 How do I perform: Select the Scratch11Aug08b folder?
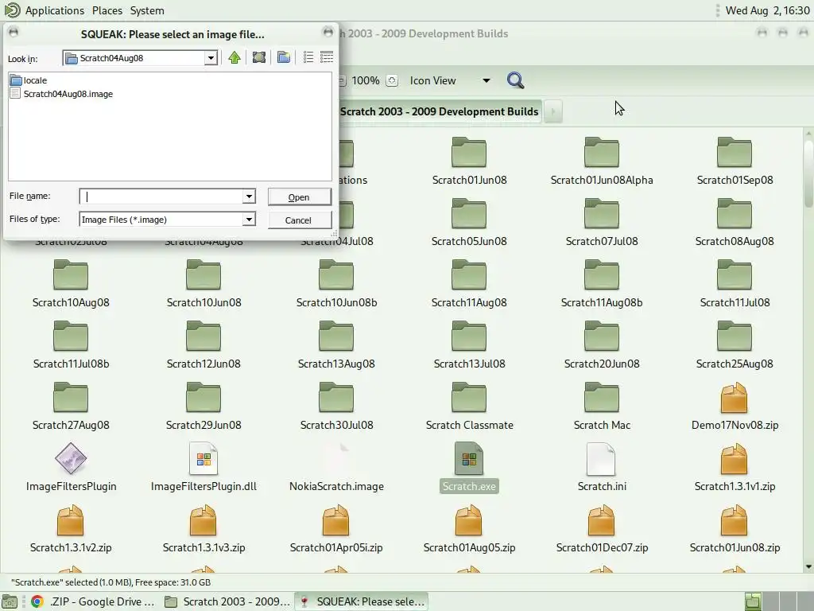602,285
